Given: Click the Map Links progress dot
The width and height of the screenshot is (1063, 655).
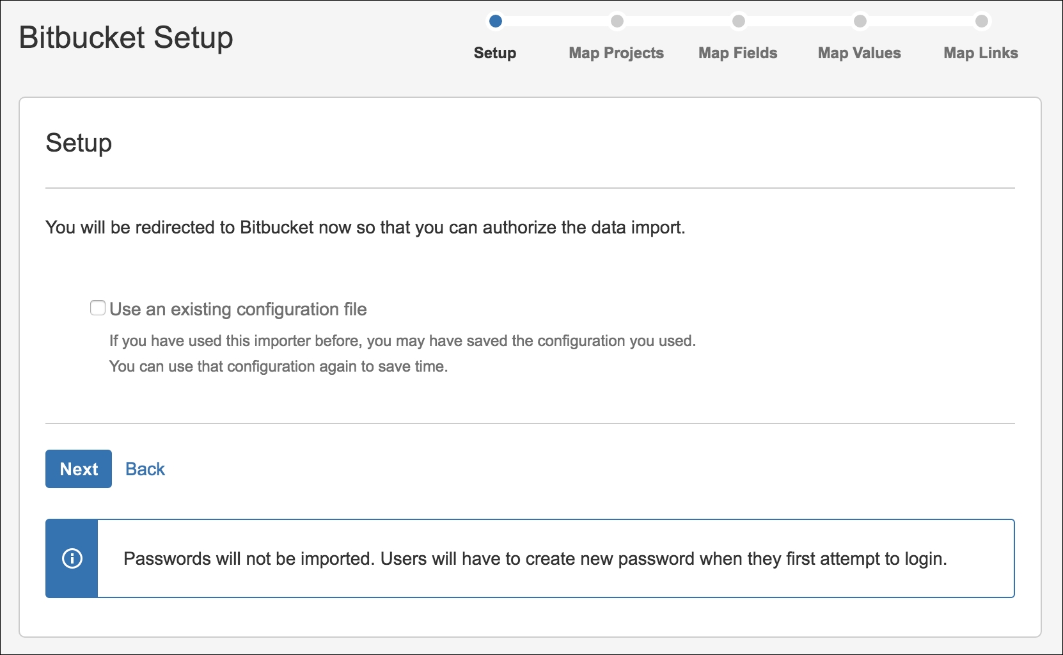Looking at the screenshot, I should tap(981, 21).
